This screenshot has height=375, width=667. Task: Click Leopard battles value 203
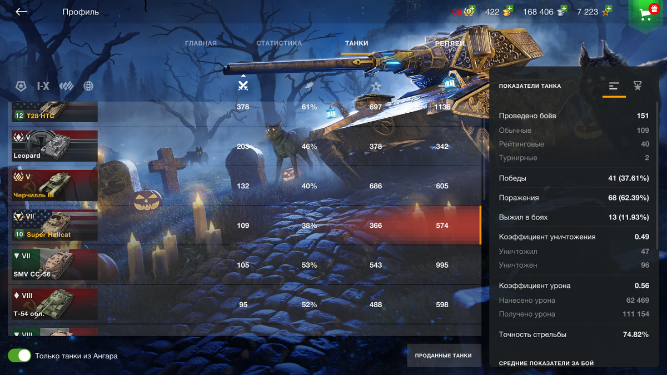[243, 147]
